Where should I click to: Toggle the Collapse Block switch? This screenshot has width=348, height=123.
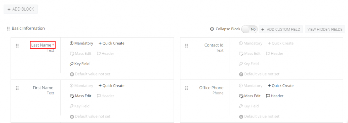click(x=249, y=29)
